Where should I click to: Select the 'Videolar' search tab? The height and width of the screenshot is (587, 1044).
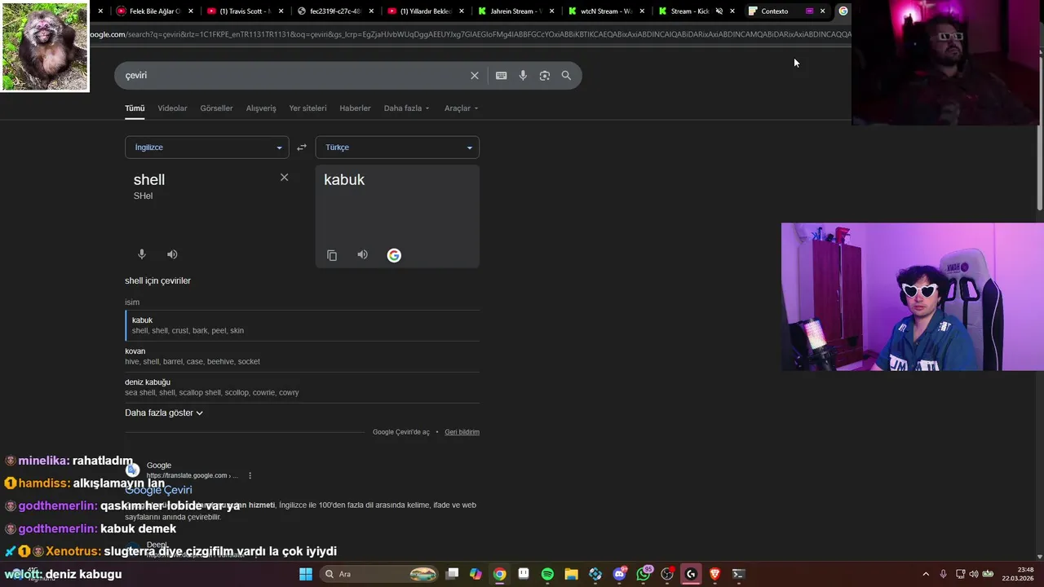172,108
